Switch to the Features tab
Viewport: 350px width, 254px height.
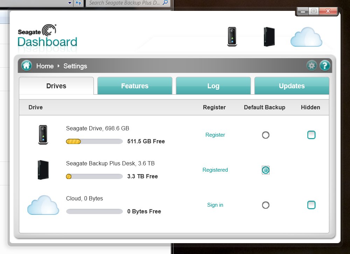point(135,86)
